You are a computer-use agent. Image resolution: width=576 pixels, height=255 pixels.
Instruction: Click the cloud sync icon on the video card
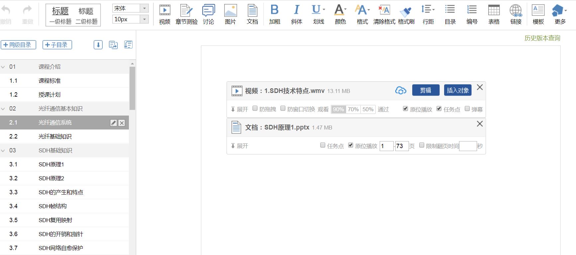[x=401, y=90]
